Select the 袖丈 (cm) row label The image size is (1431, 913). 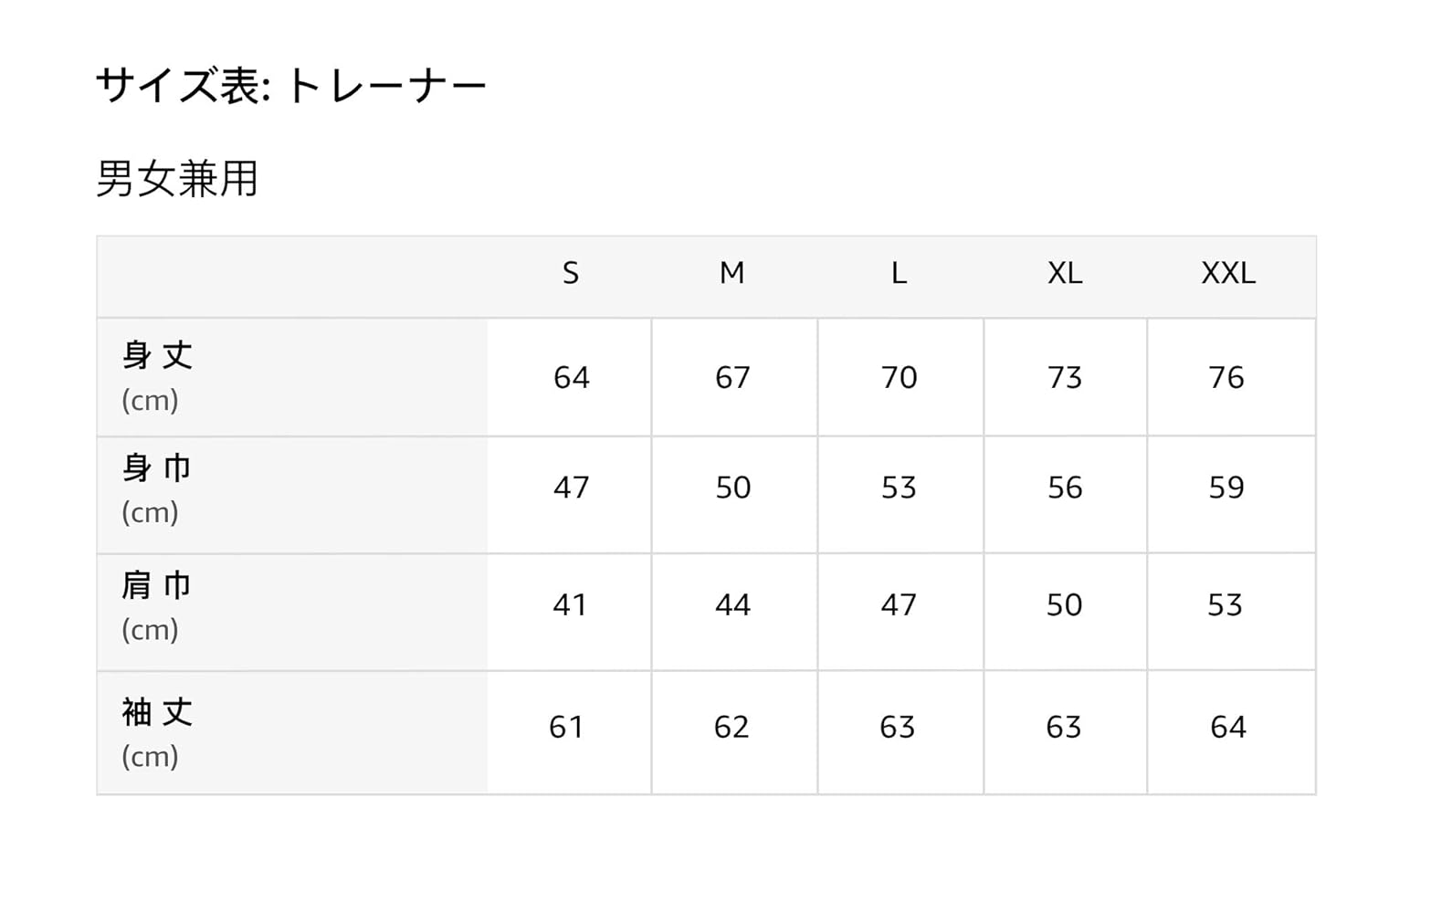click(x=157, y=732)
